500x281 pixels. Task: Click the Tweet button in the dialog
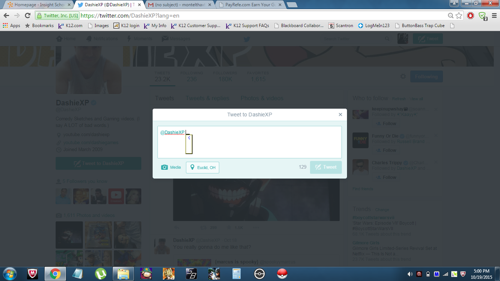[x=326, y=167]
